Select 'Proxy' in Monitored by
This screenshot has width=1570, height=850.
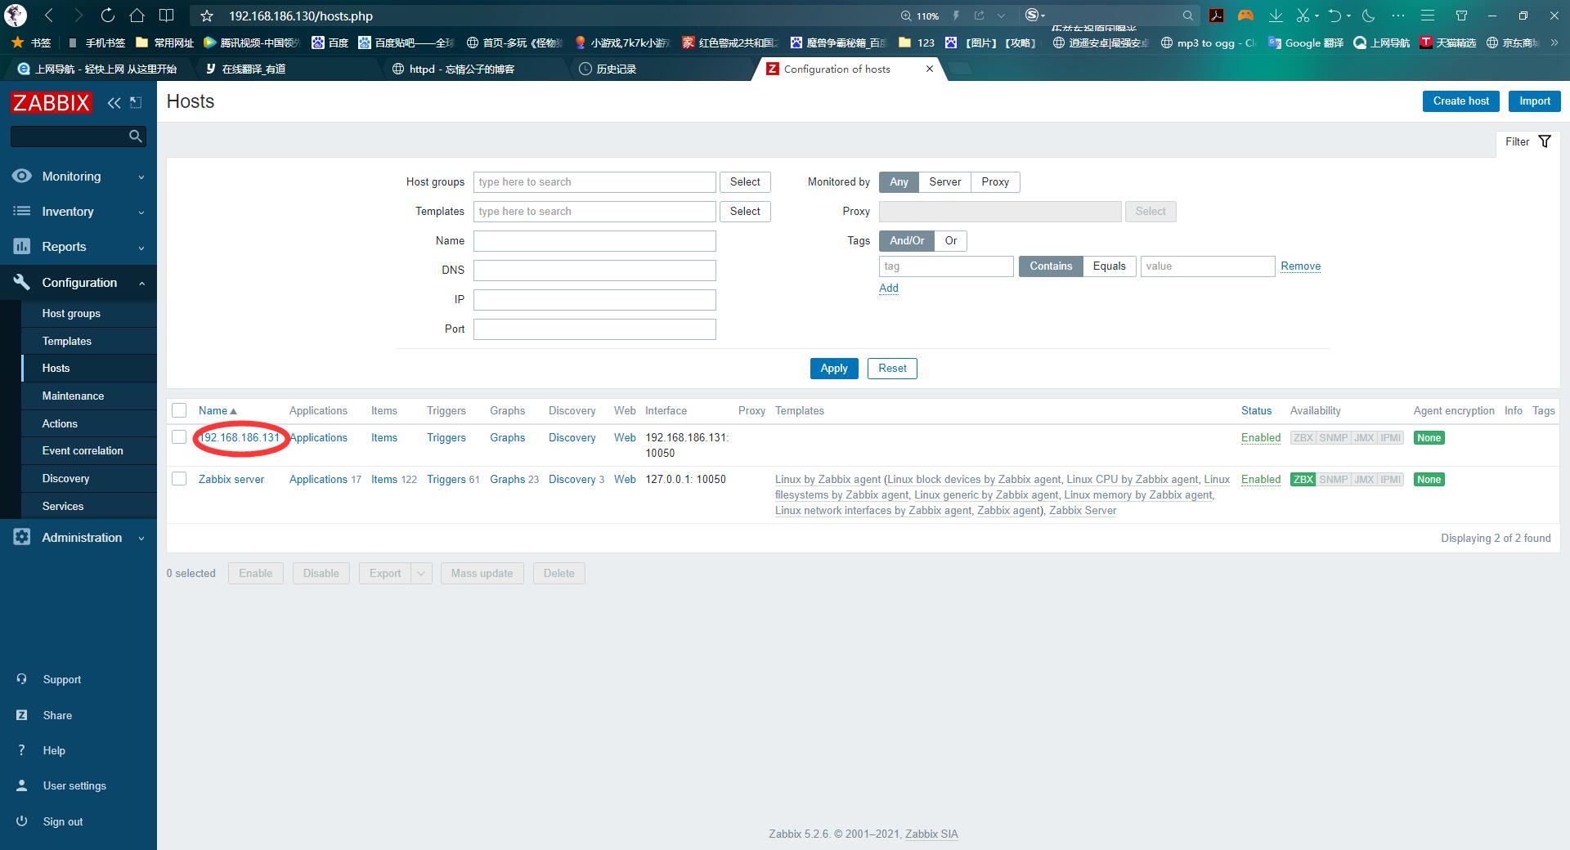995,182
